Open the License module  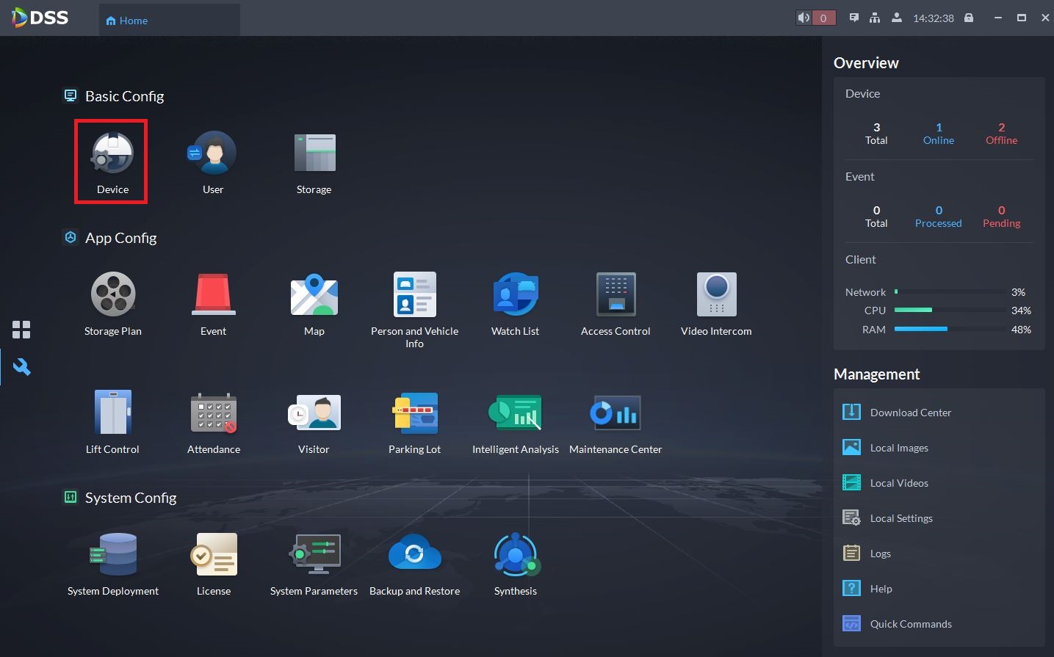coord(214,564)
